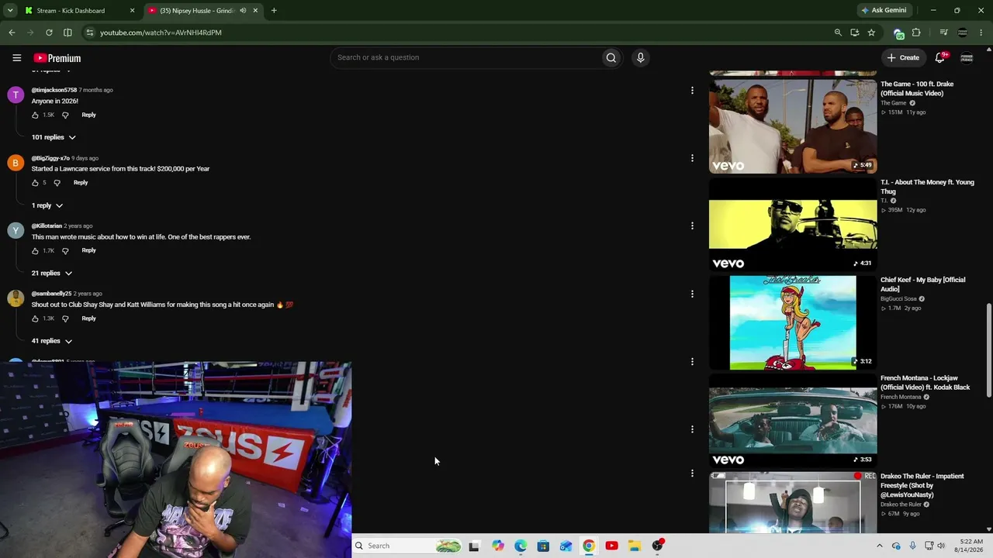Open File Explorer from the taskbar
This screenshot has width=993, height=558.
[x=635, y=546]
